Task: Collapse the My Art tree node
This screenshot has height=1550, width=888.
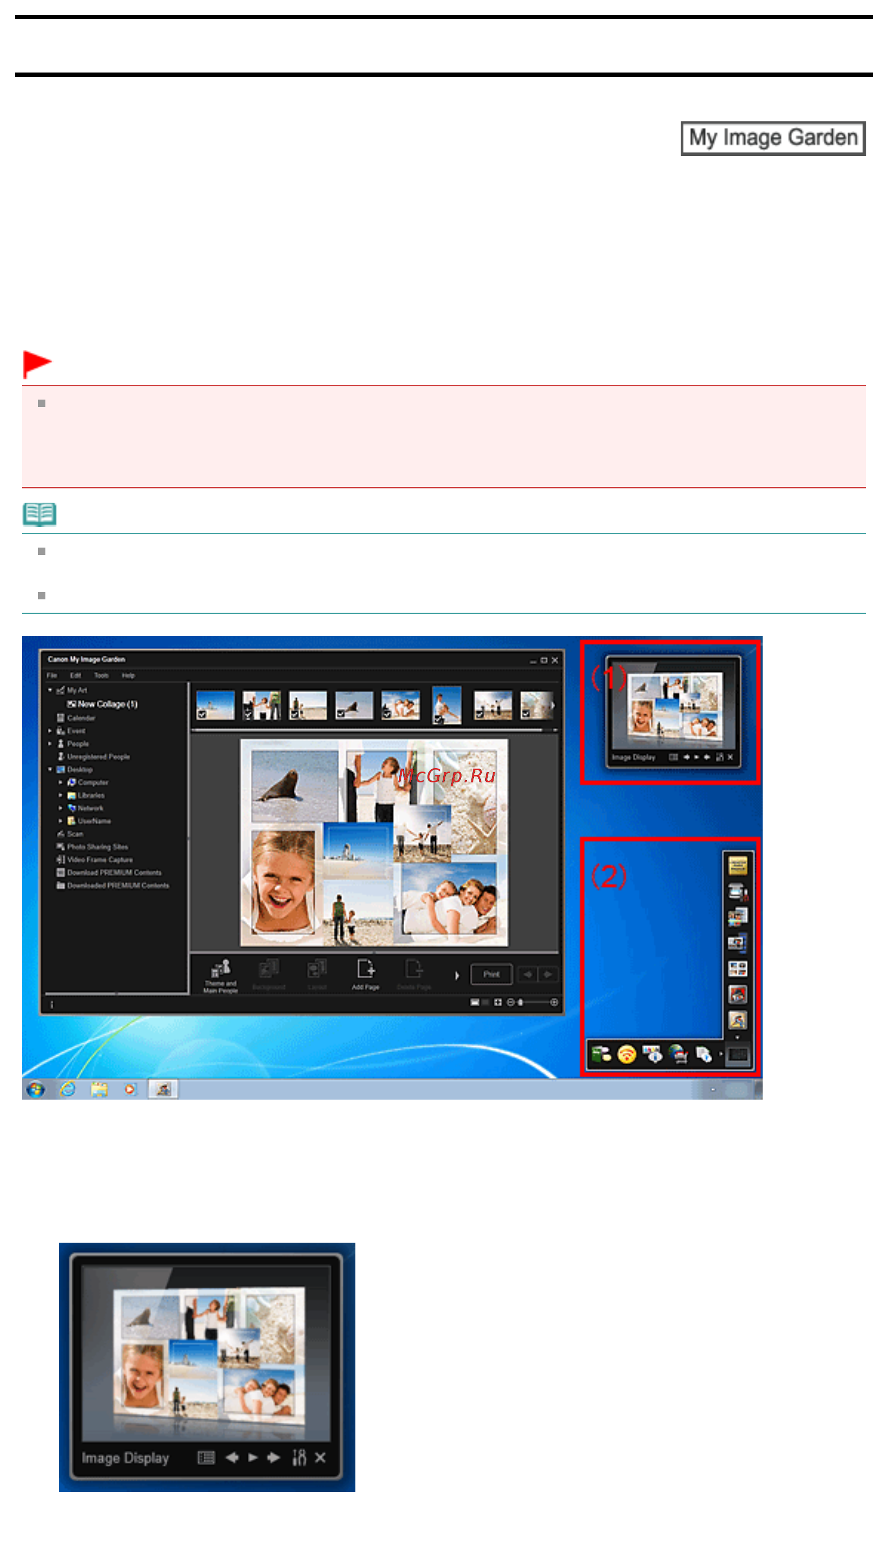Action: tap(50, 690)
